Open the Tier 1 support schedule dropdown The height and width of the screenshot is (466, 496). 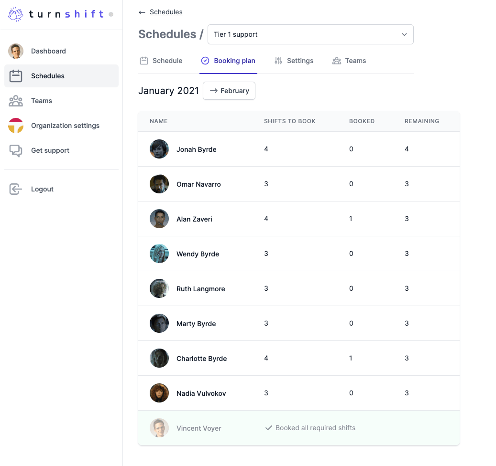[x=310, y=34]
